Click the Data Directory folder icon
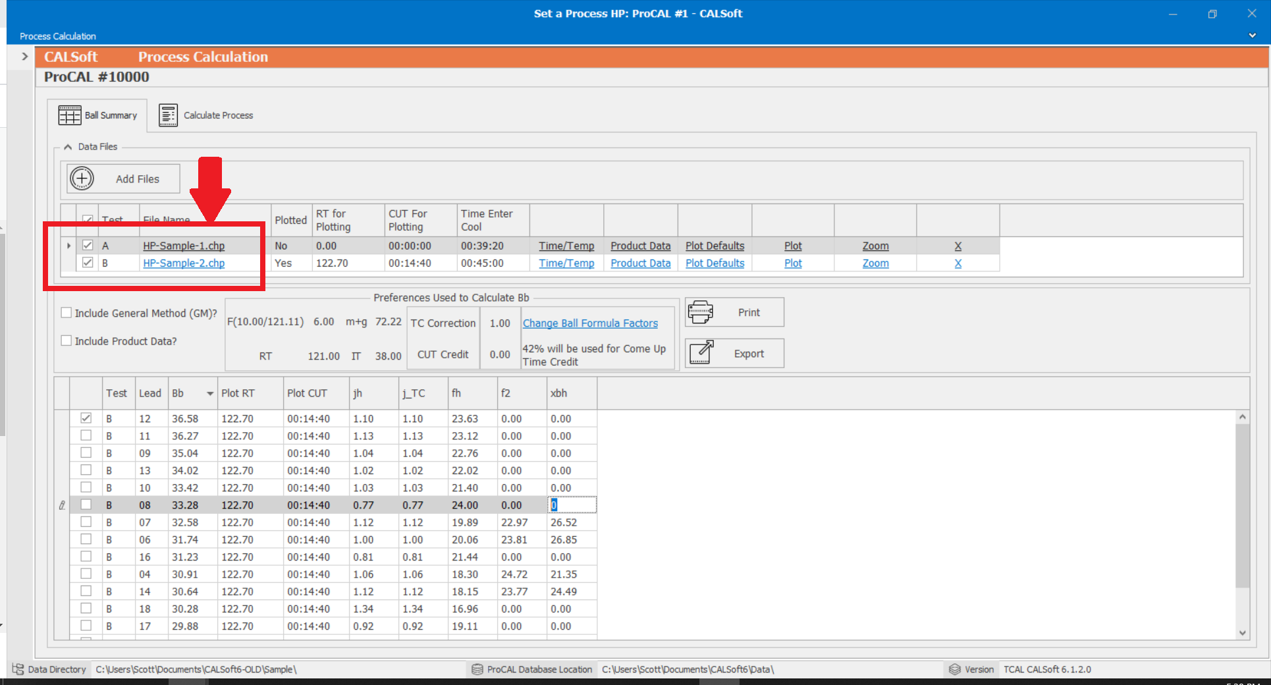The width and height of the screenshot is (1271, 685). (18, 669)
